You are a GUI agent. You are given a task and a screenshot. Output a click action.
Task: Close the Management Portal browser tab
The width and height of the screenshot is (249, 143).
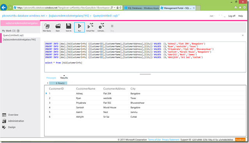[194, 8]
